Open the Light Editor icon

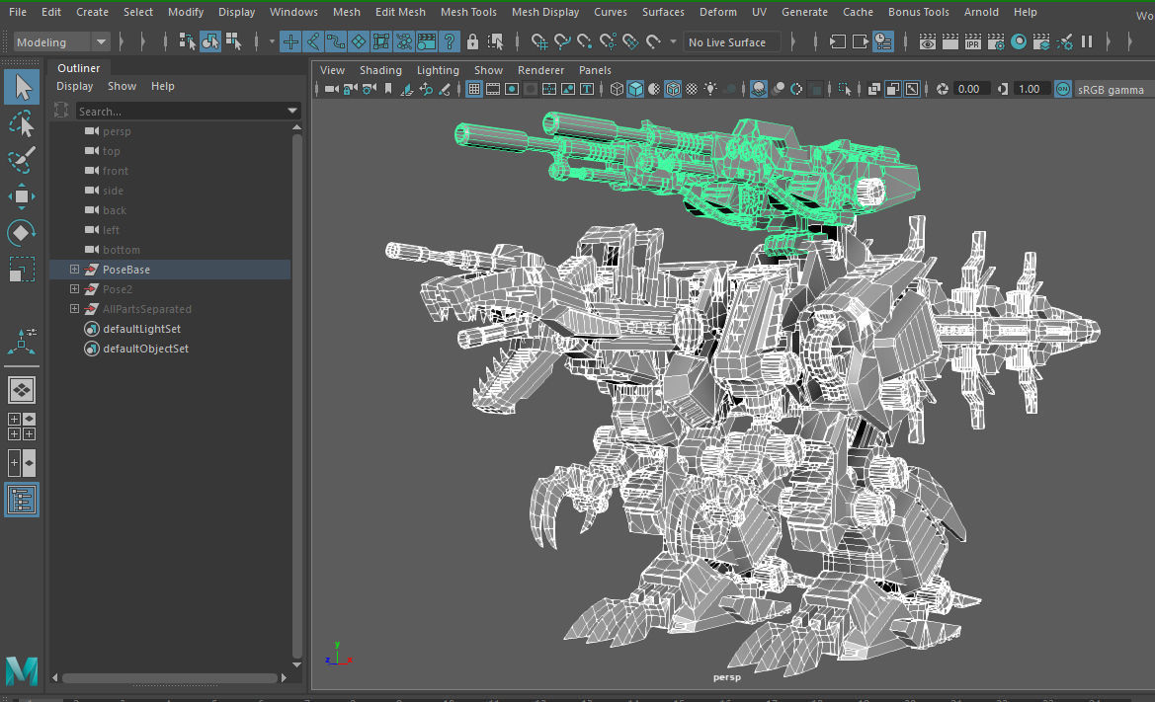pos(1064,41)
